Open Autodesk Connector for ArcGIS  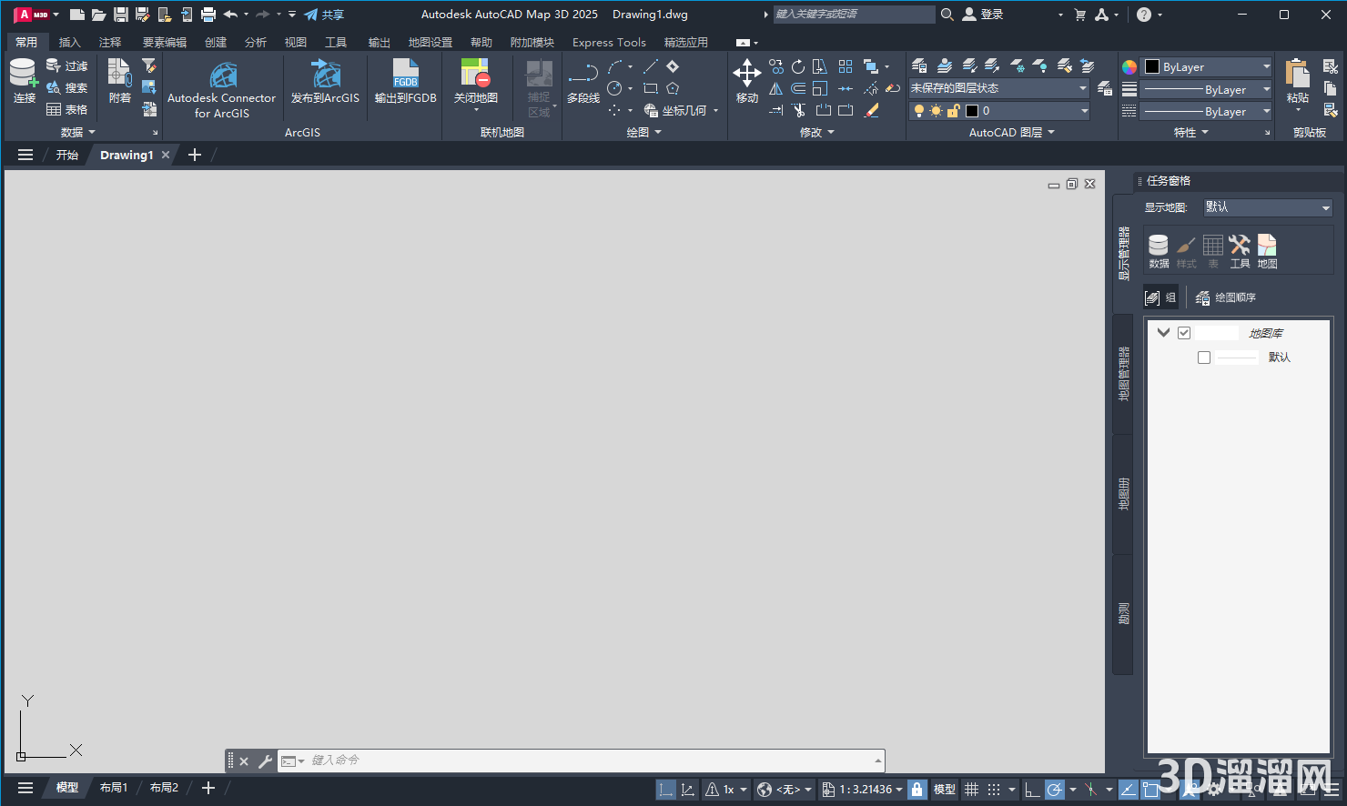coord(221,90)
